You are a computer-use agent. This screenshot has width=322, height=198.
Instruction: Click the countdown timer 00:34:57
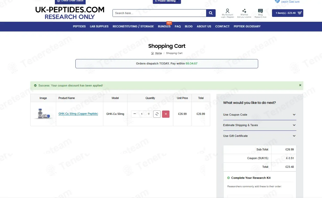pos(192,63)
